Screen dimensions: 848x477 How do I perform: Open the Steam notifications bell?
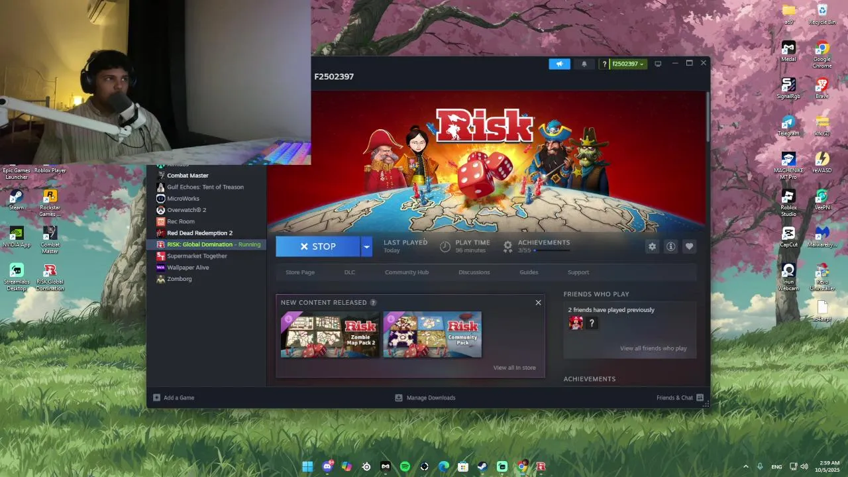pyautogui.click(x=584, y=64)
